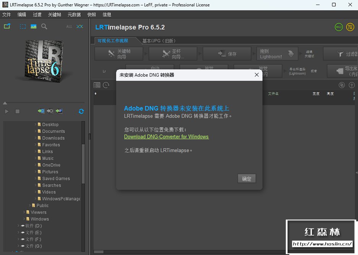358x255 pixels.
Task: Click the yellow NO CM badge
Action: (x=350, y=27)
